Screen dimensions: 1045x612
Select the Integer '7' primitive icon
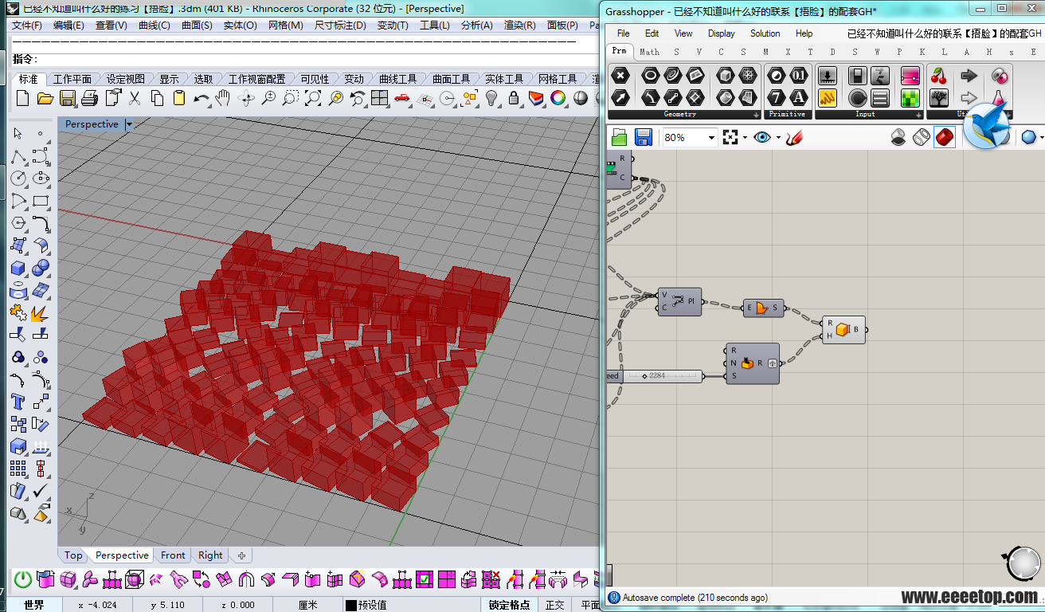(777, 98)
